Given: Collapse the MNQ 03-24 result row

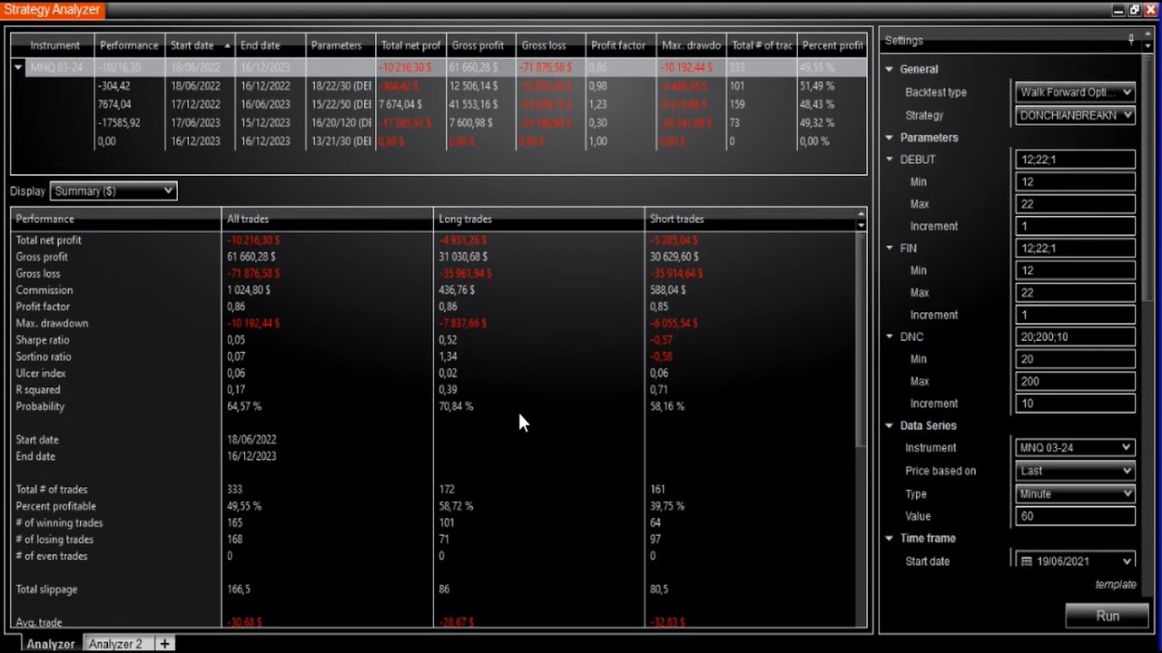Looking at the screenshot, I should click(18, 67).
